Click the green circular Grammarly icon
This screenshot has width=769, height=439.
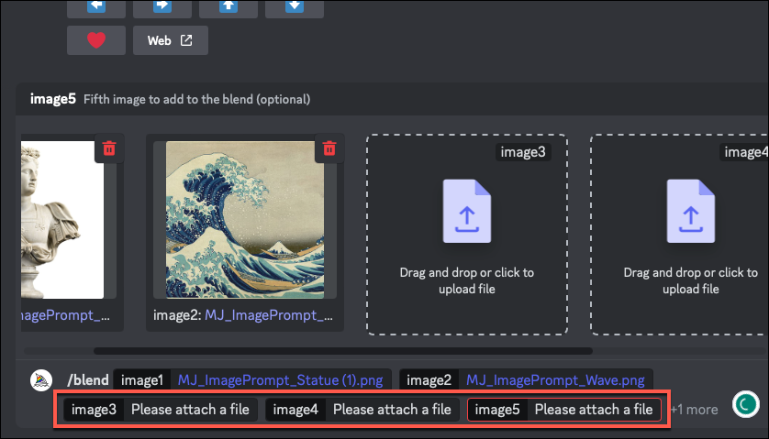745,404
